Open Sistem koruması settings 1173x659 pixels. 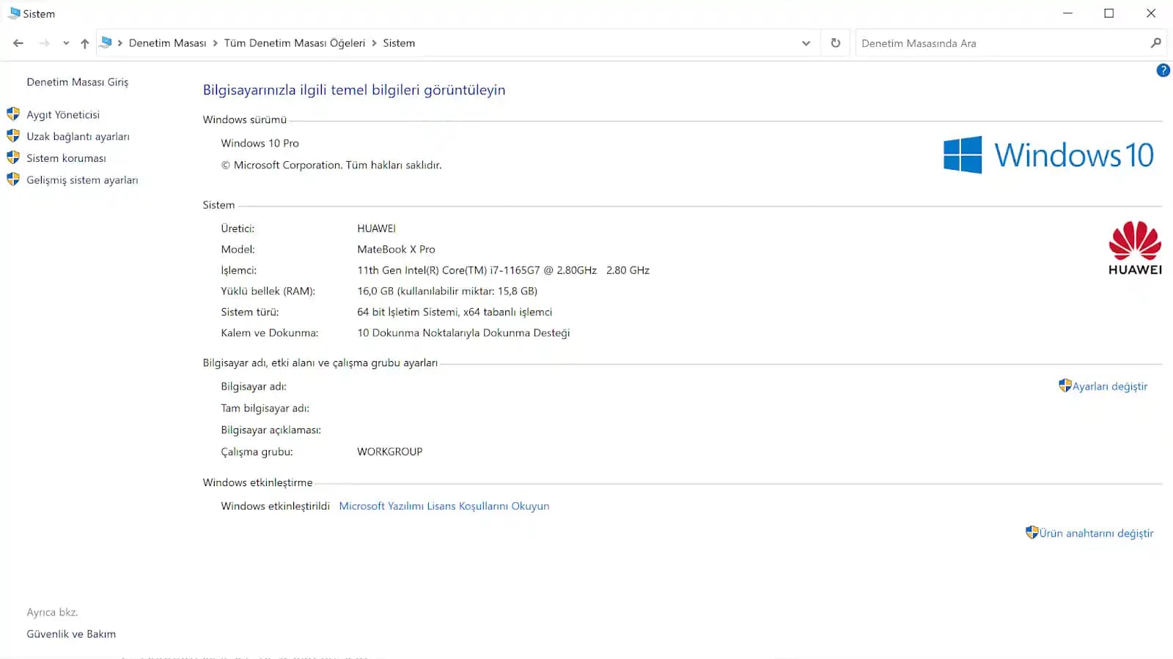66,158
